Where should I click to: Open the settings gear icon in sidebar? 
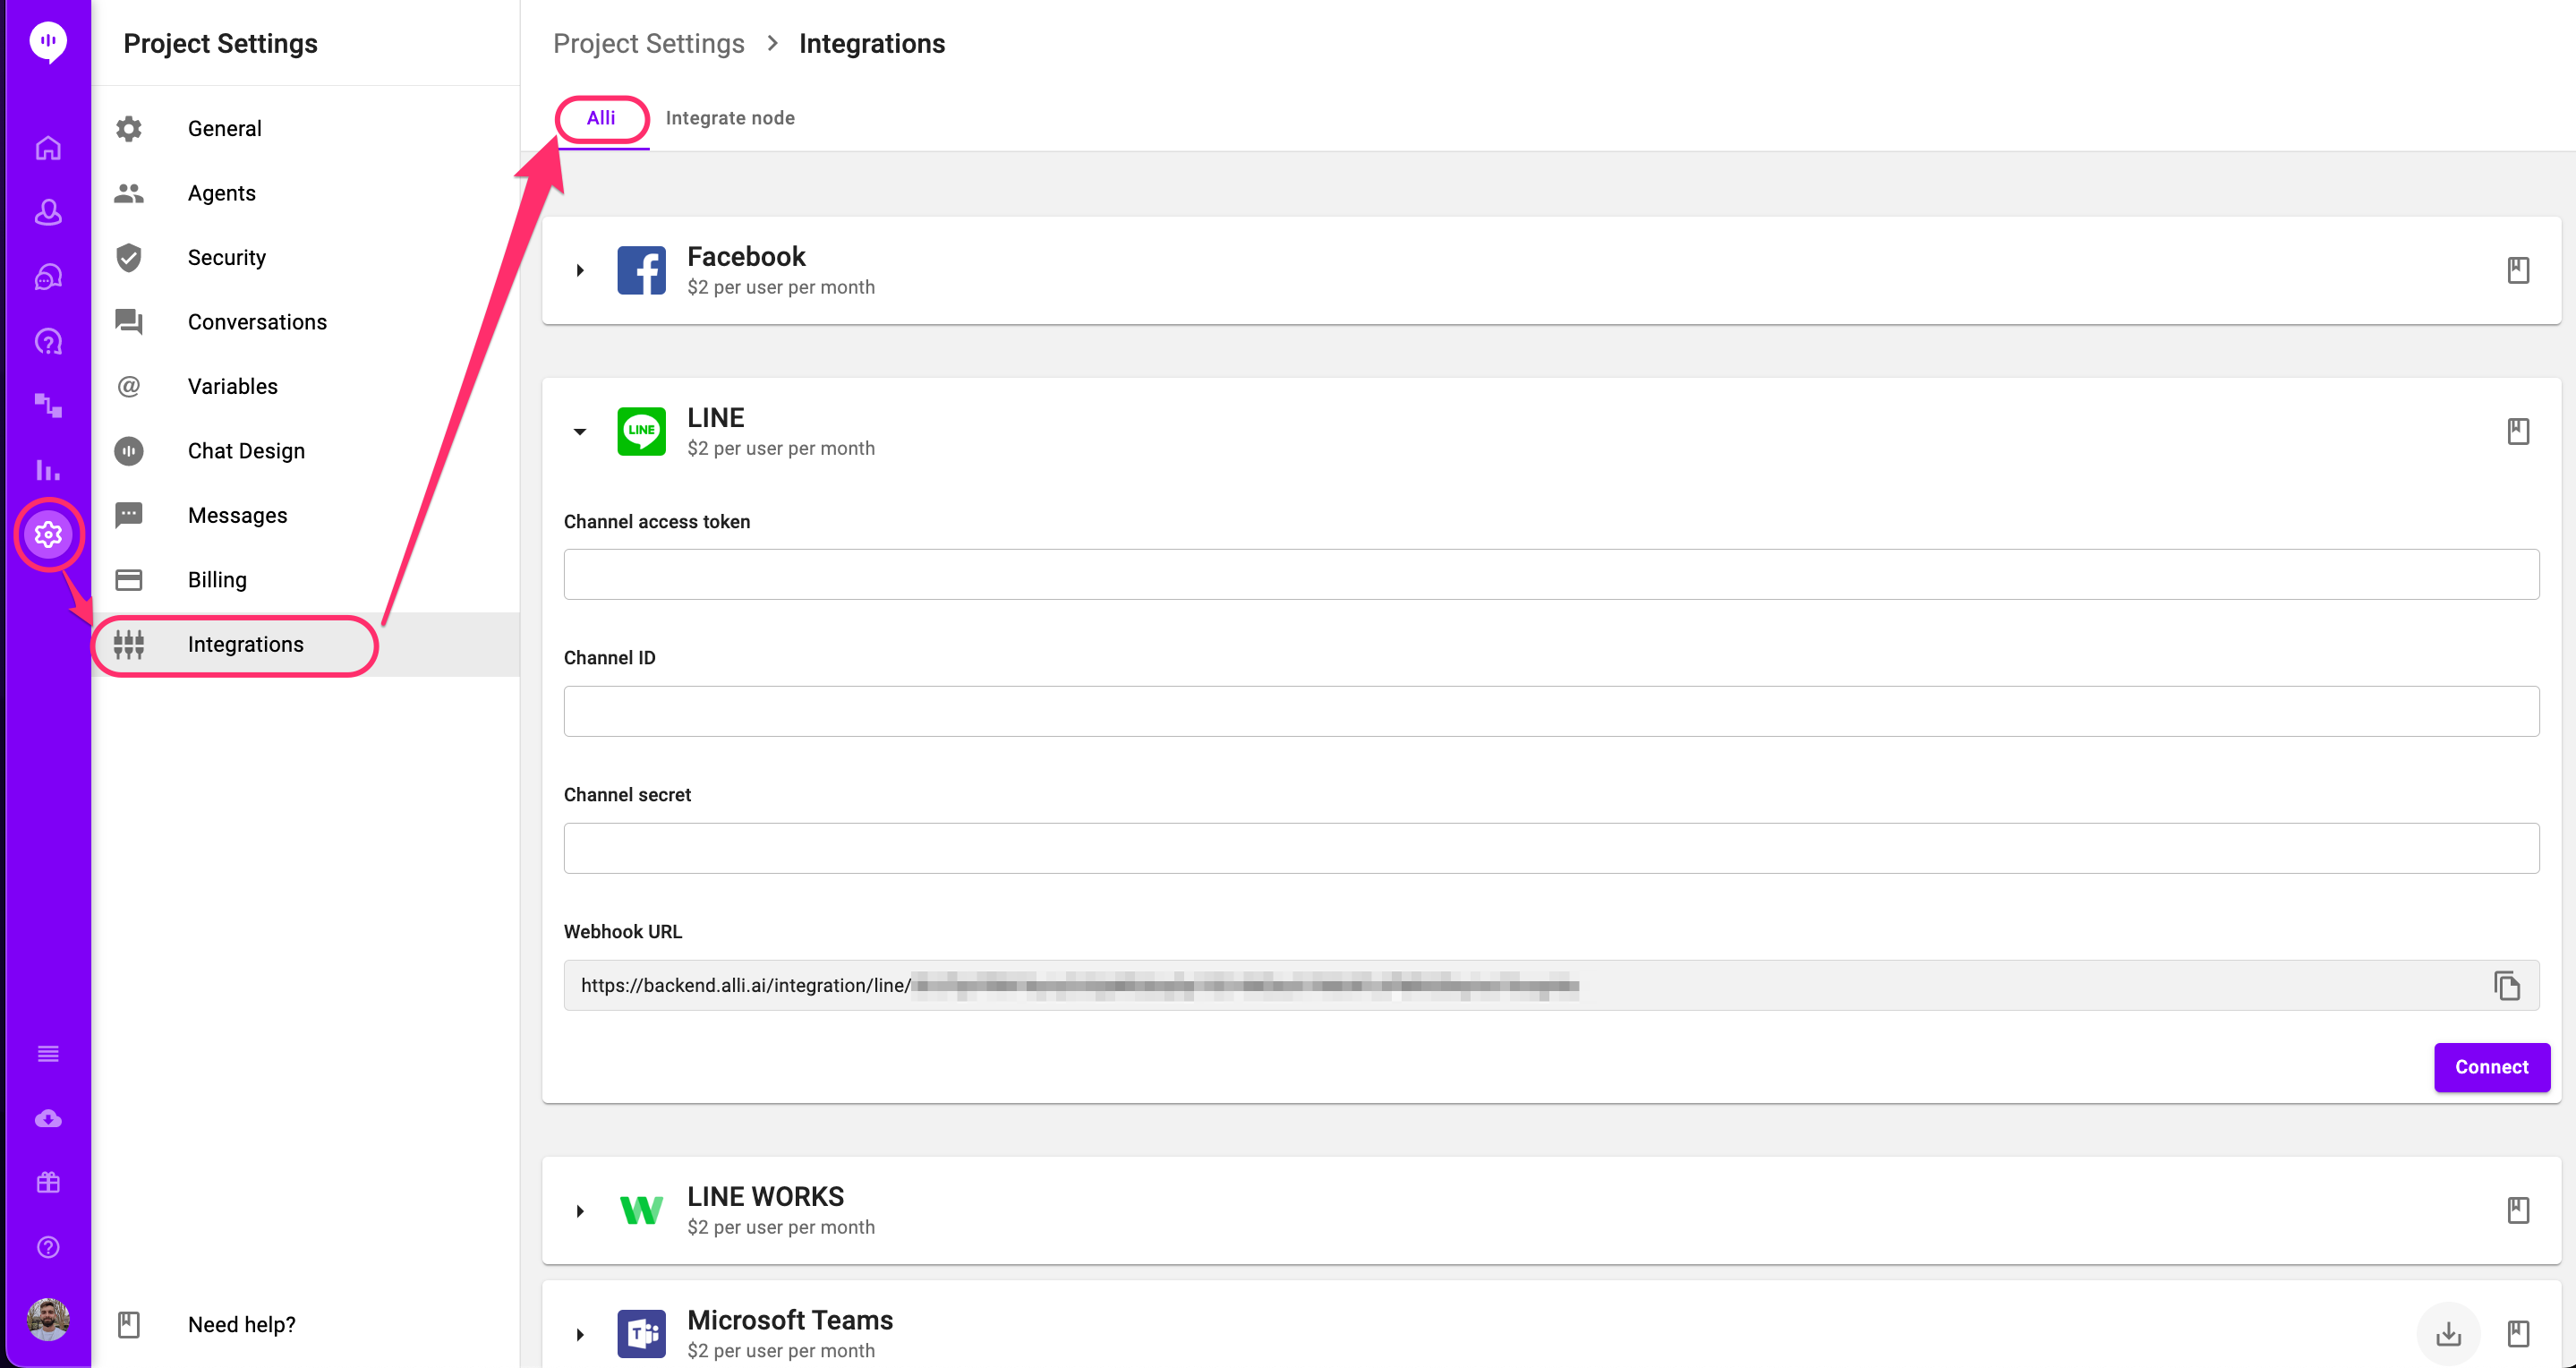click(48, 535)
